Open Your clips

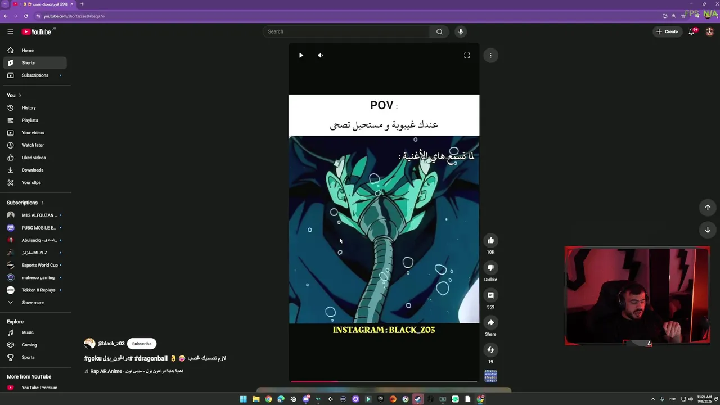(x=34, y=182)
